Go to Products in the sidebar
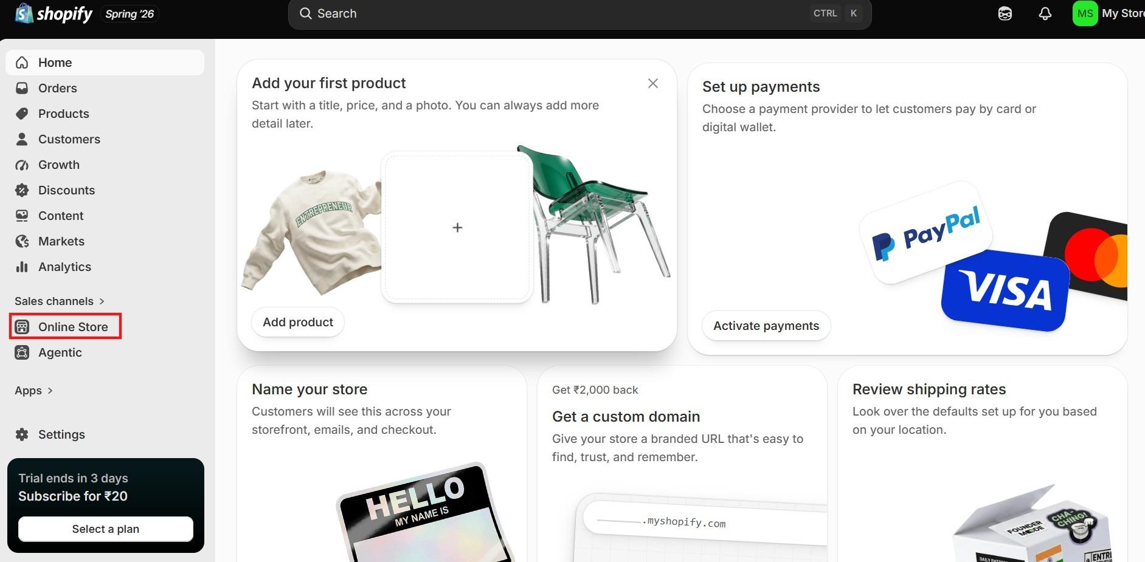The width and height of the screenshot is (1145, 562). coord(105,114)
